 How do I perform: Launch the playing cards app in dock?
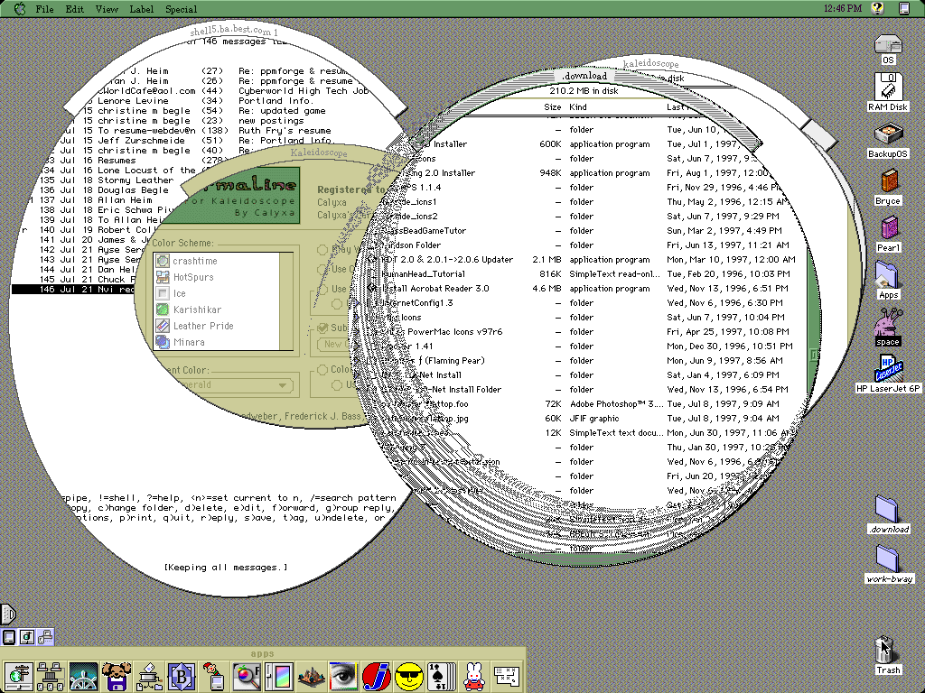[x=441, y=676]
